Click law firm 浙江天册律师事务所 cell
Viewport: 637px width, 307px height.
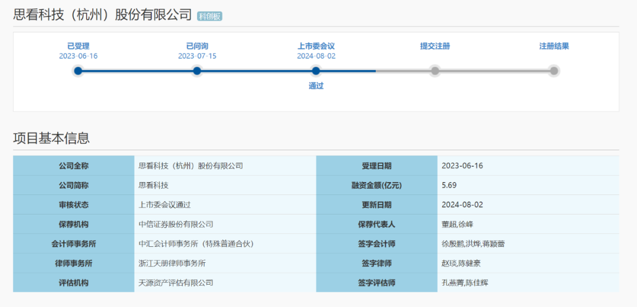[x=172, y=263]
